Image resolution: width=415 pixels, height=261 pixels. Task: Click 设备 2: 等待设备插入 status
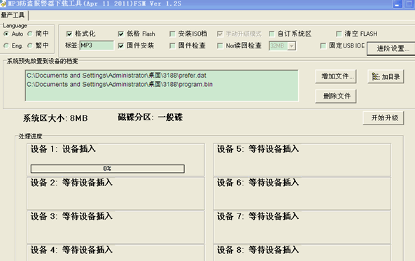point(71,183)
